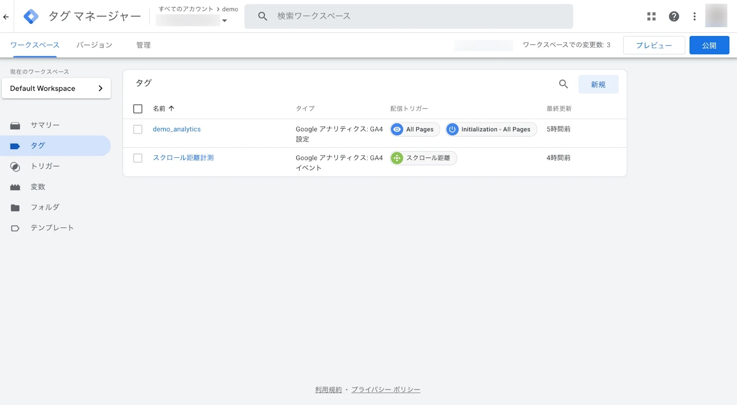
Task: Create a tag with the 新規 button
Action: pos(598,84)
